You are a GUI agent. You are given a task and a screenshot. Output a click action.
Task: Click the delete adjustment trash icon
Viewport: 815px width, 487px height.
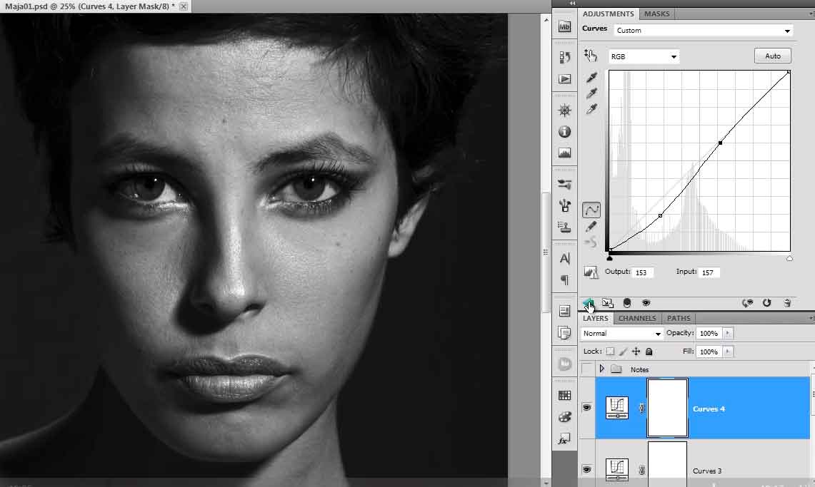787,303
